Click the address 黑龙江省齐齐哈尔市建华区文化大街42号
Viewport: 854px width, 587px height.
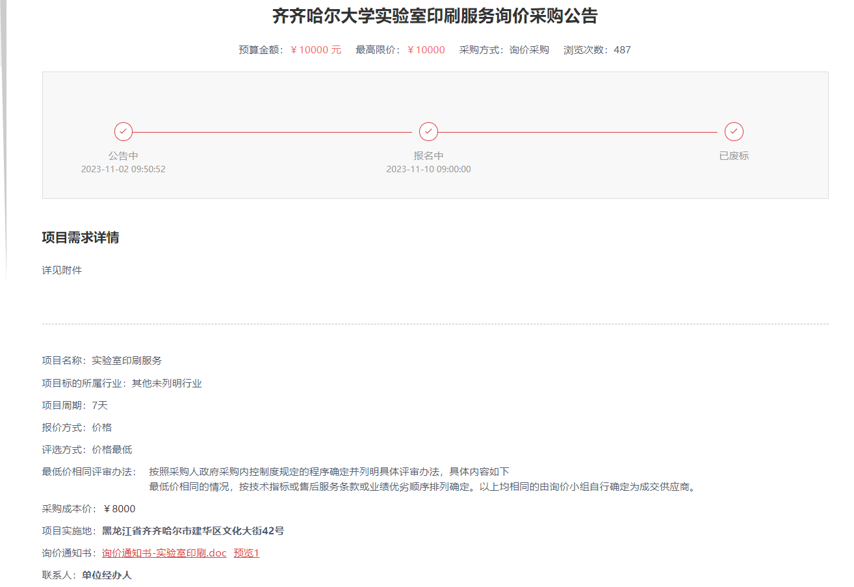click(193, 531)
